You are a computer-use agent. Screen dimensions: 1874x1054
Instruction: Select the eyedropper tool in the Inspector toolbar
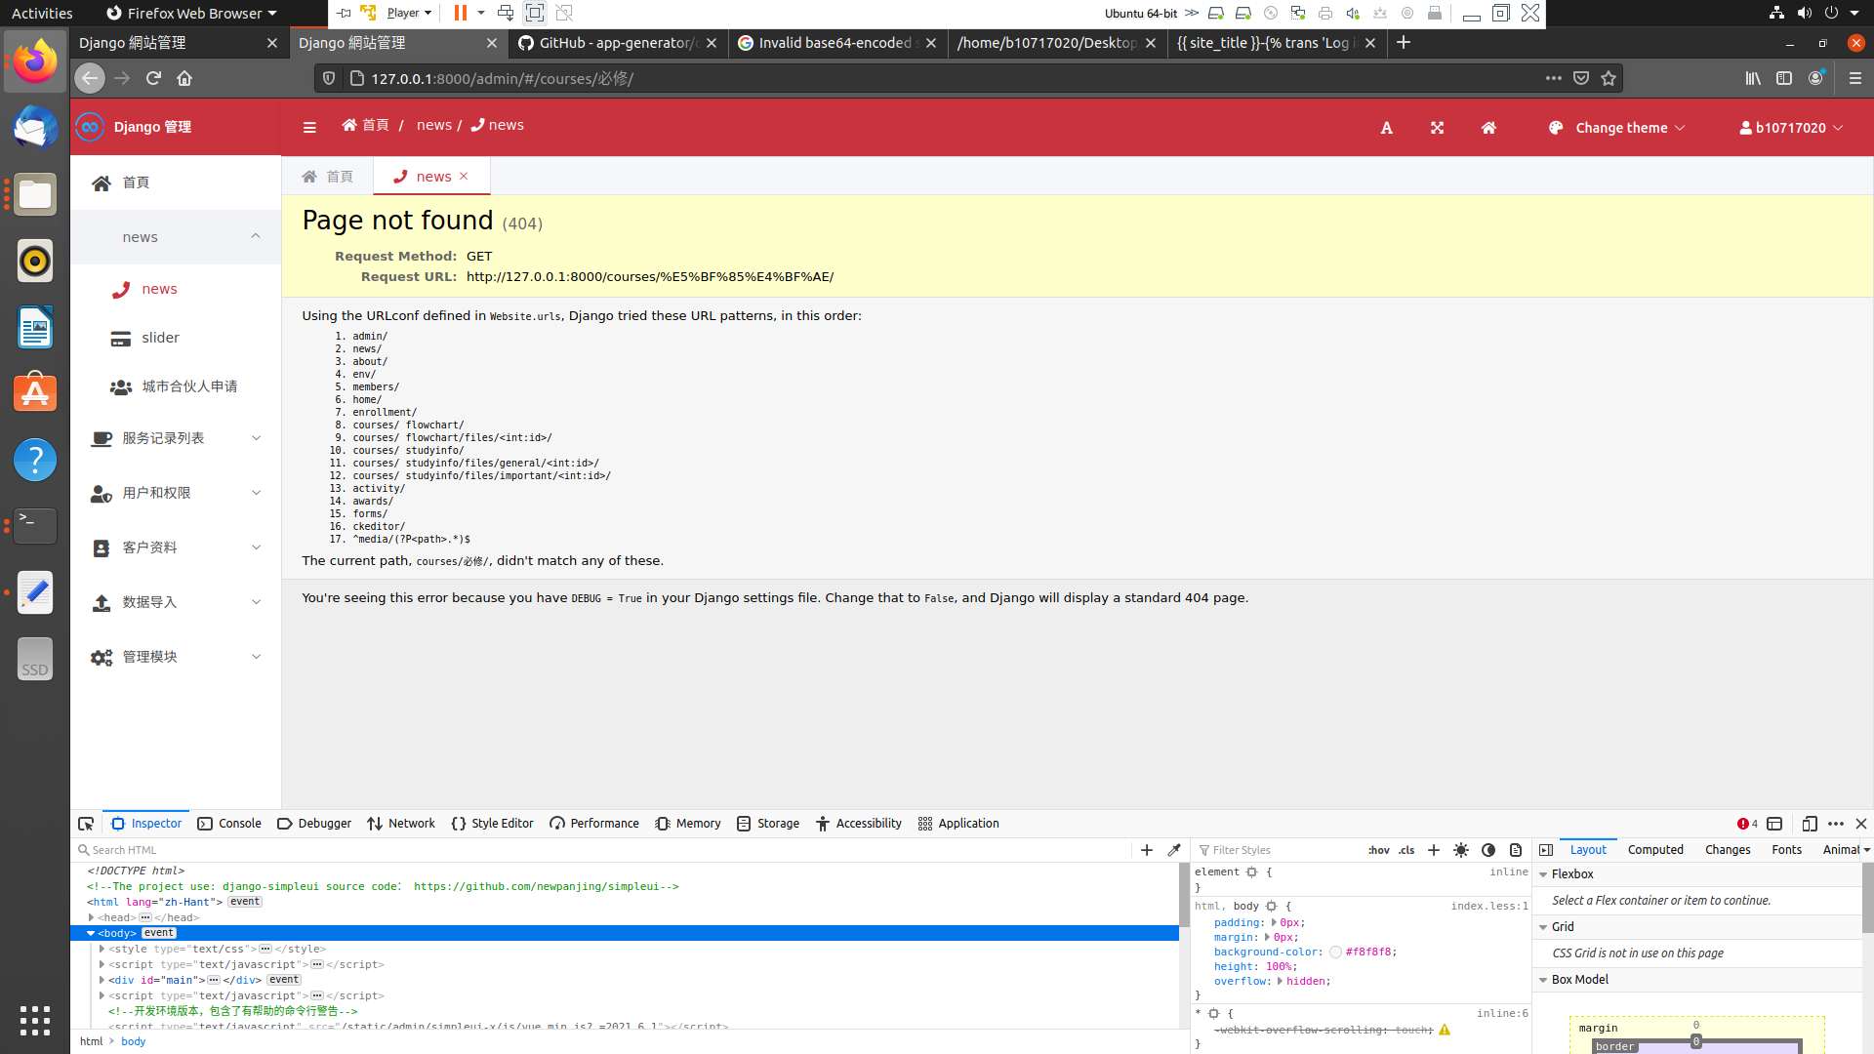tap(1175, 850)
